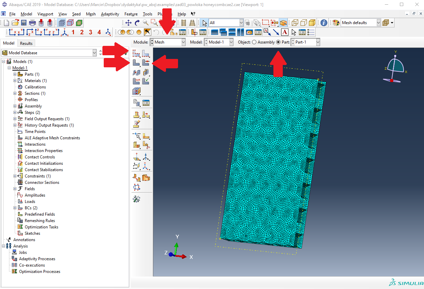Screen dimensions: 424x289
Task: Select the Assign Element Type S4R icon
Action: pos(136,81)
